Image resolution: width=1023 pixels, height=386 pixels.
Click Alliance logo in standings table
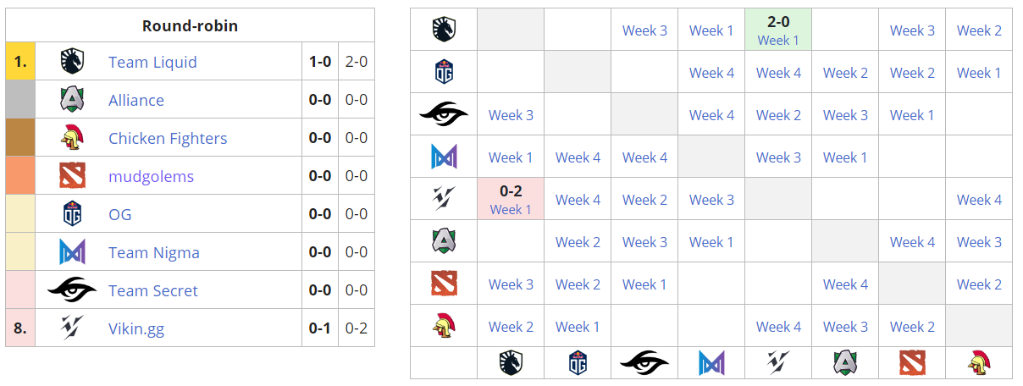[x=72, y=100]
